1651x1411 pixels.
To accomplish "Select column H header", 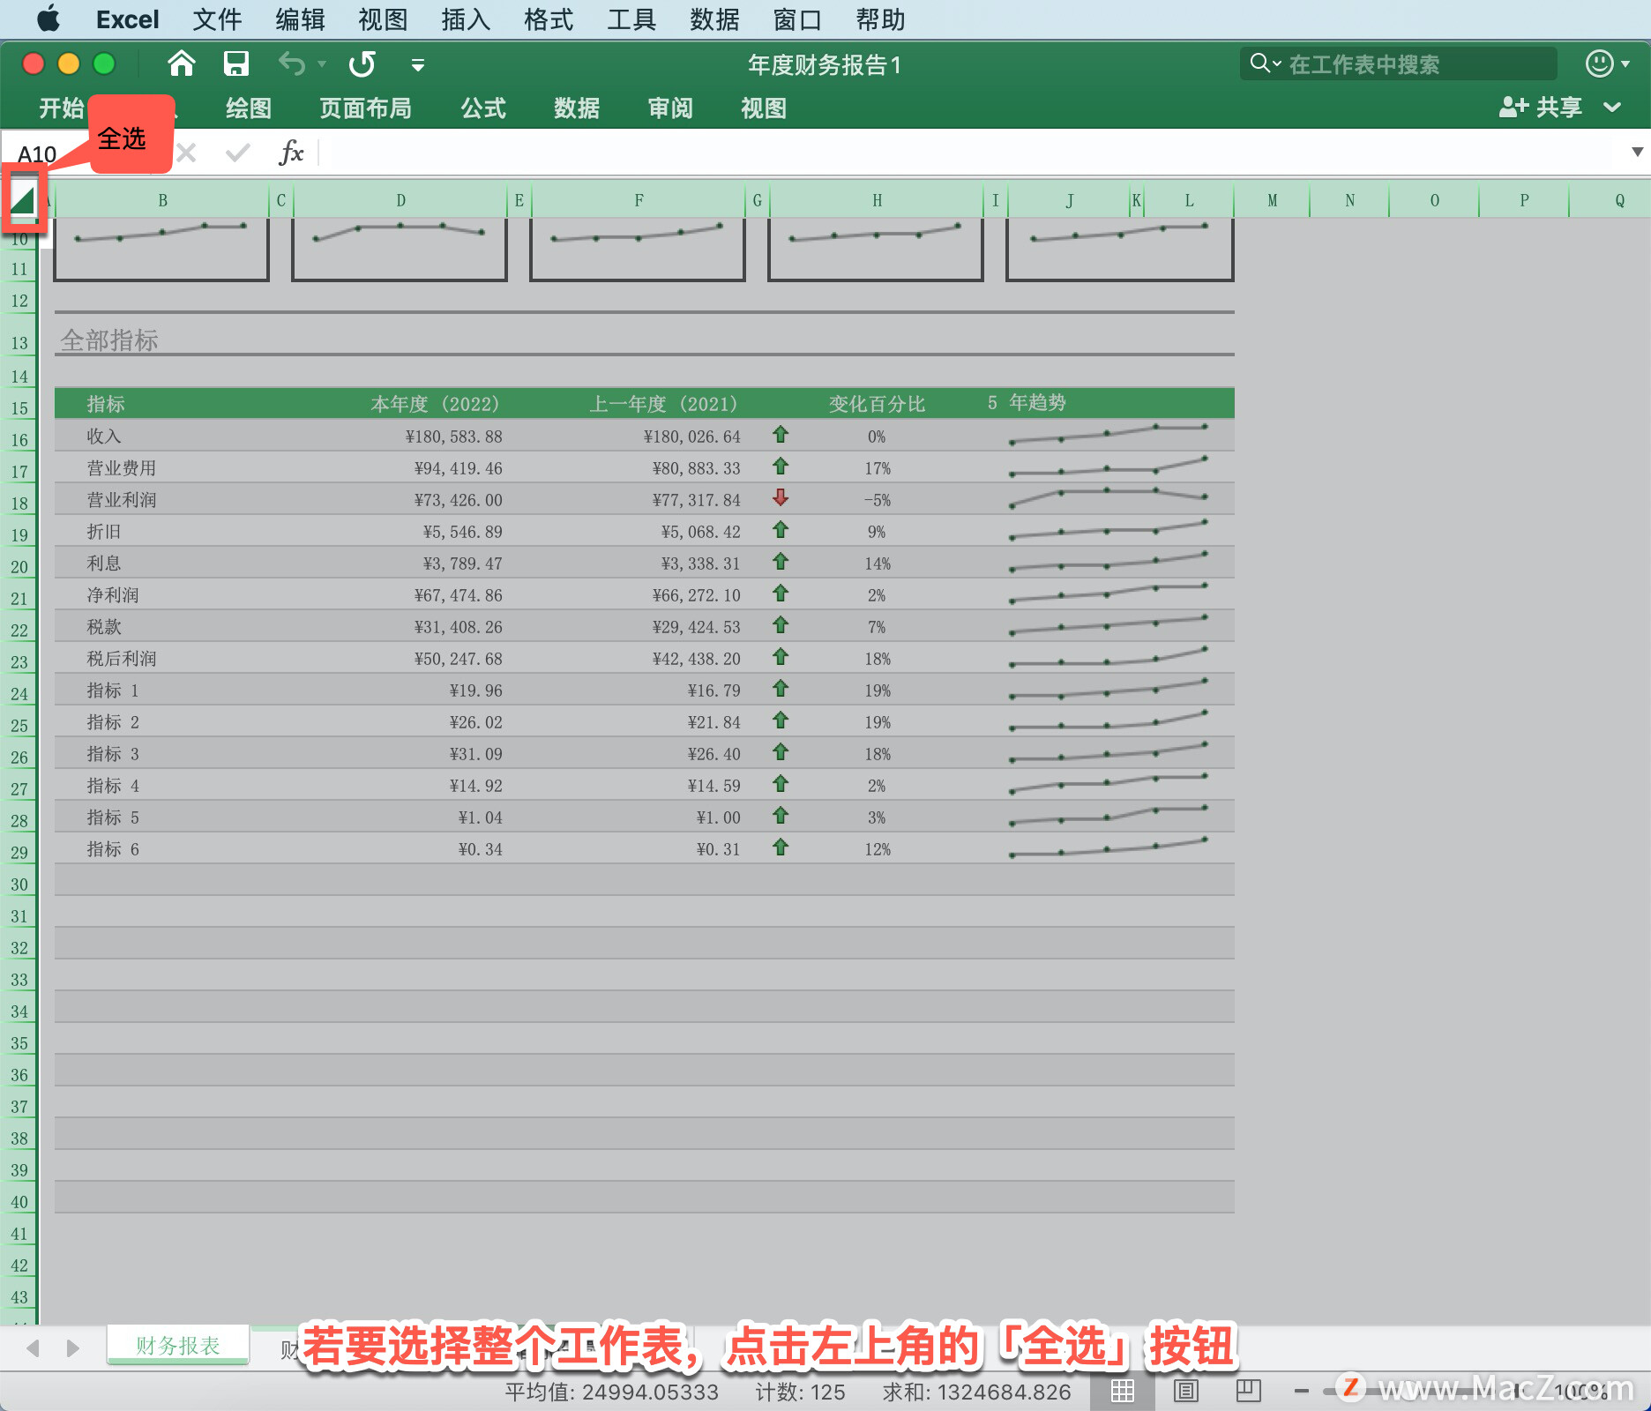I will coord(877,200).
